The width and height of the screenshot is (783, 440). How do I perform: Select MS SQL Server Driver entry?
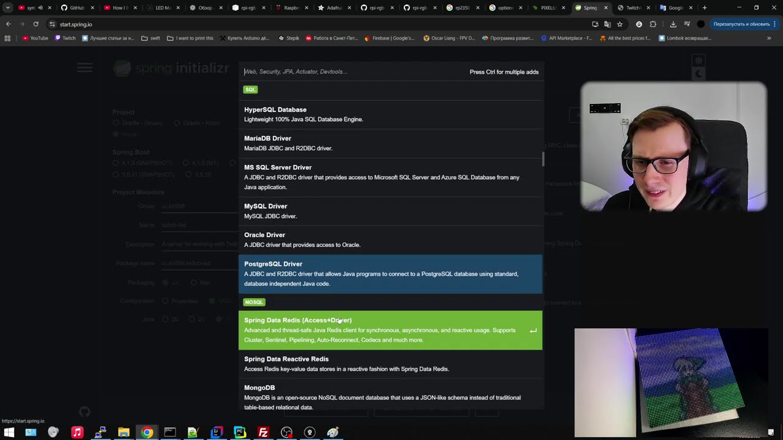pyautogui.click(x=390, y=177)
